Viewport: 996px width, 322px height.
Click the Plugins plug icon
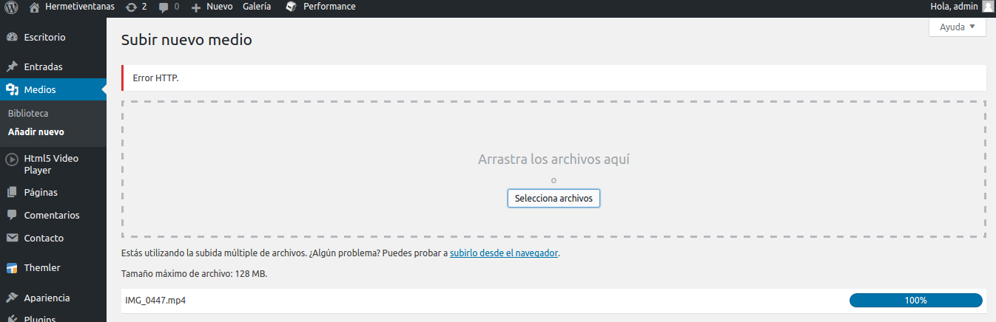click(x=12, y=318)
